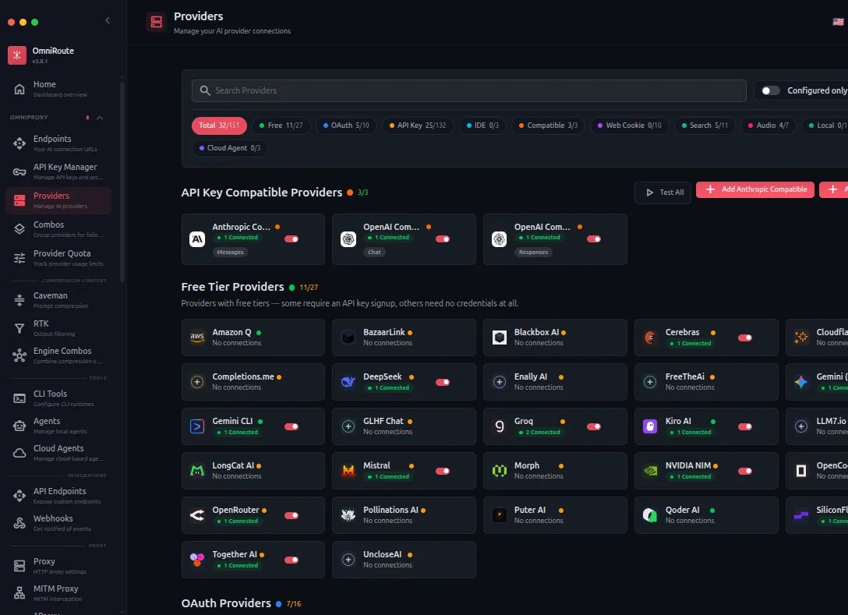The height and width of the screenshot is (615, 848).
Task: Click the Proxy server icon
Action: 19,566
